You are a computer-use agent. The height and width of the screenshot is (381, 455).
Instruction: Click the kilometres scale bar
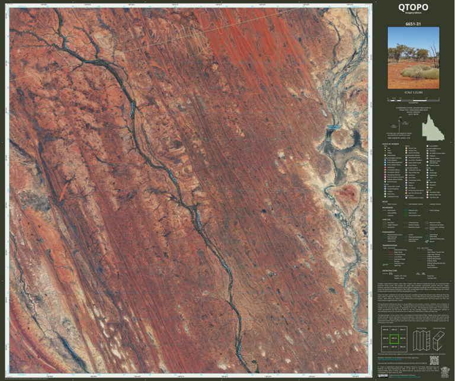[414, 99]
